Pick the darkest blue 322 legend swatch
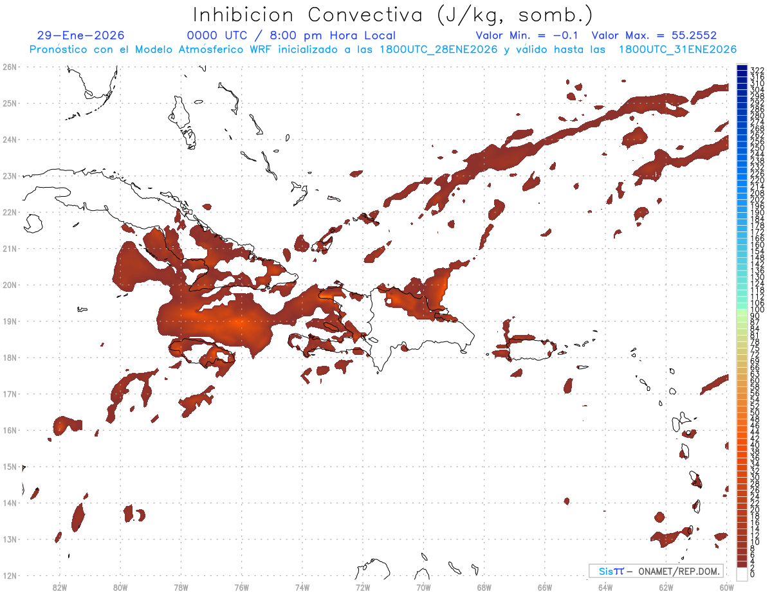The image size is (772, 596). coord(742,68)
